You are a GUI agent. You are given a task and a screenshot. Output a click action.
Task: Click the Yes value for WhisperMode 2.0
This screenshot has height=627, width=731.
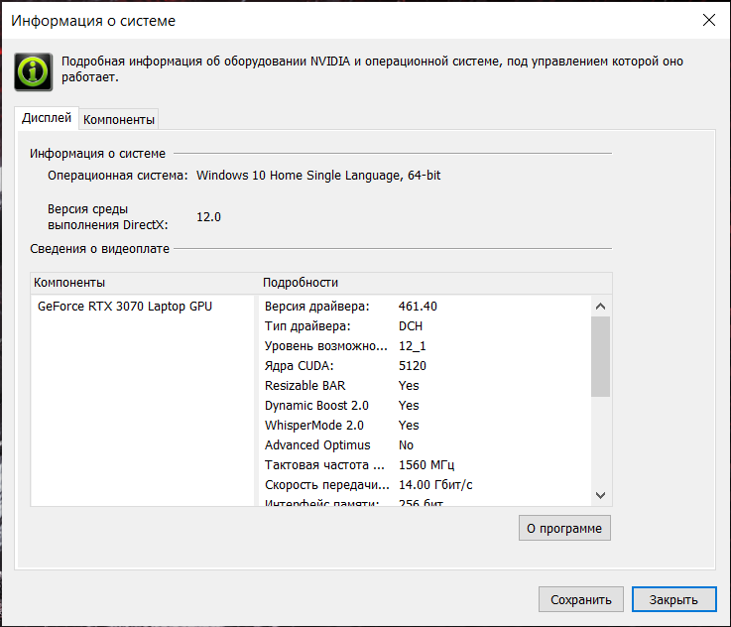(409, 426)
